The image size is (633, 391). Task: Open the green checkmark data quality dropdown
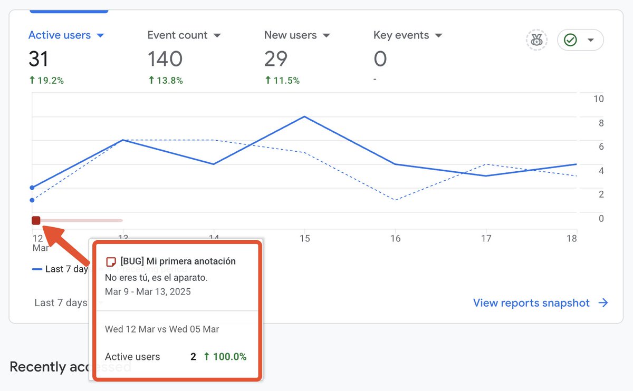pyautogui.click(x=580, y=40)
